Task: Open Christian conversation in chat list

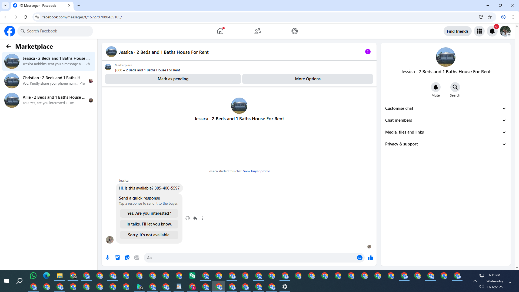Action: click(x=49, y=81)
